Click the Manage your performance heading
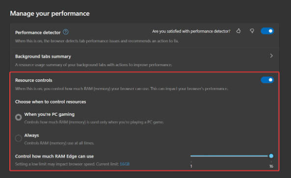 pyautogui.click(x=50, y=14)
